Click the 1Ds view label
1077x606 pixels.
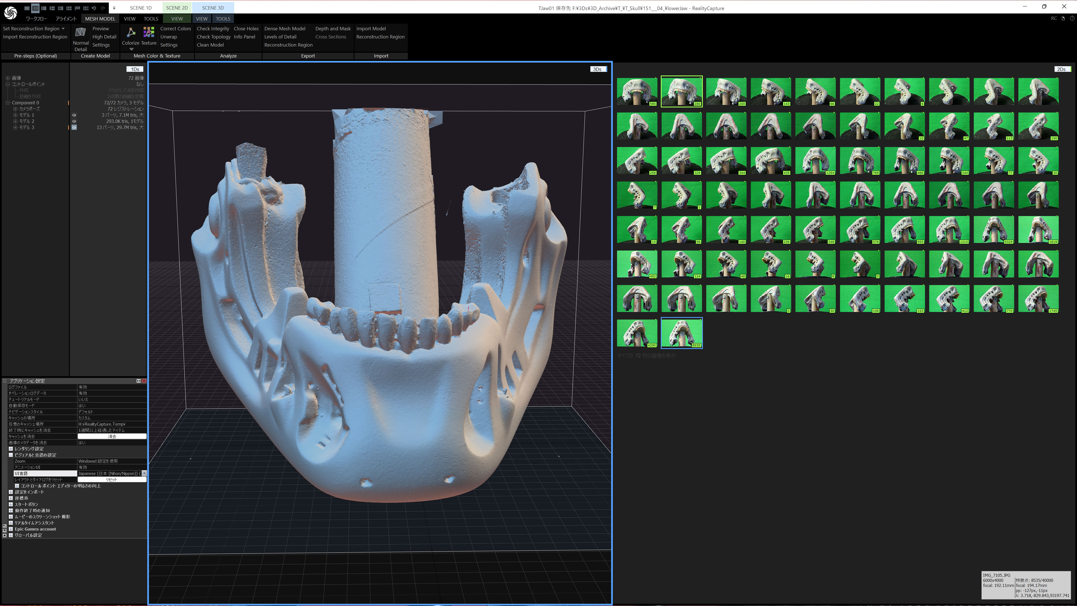click(x=135, y=69)
